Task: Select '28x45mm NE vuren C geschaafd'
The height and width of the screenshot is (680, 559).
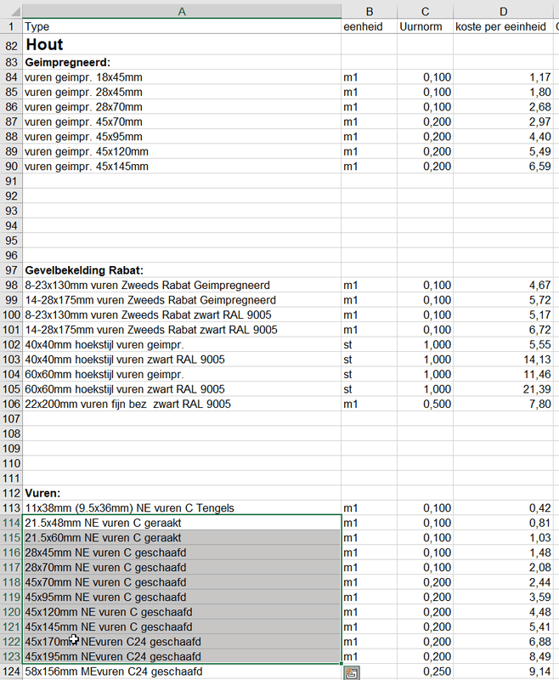Action: point(182,552)
